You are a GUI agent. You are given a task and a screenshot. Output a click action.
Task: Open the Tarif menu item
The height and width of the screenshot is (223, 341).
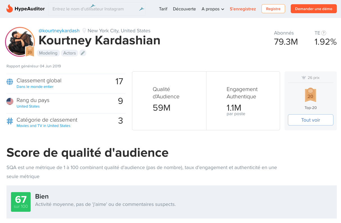(163, 9)
